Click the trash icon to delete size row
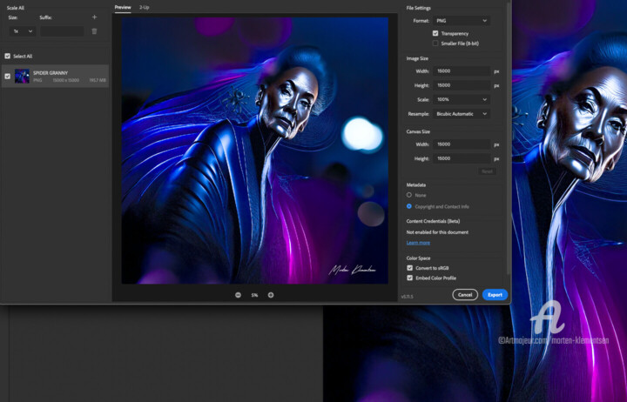This screenshot has width=627, height=402. pos(94,31)
